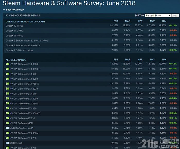Click NVIDIA icon beside GeForce GTX 750 Ti
The width and height of the screenshot is (180, 149).
7,84
